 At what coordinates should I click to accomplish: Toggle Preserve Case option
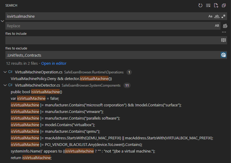217,26
